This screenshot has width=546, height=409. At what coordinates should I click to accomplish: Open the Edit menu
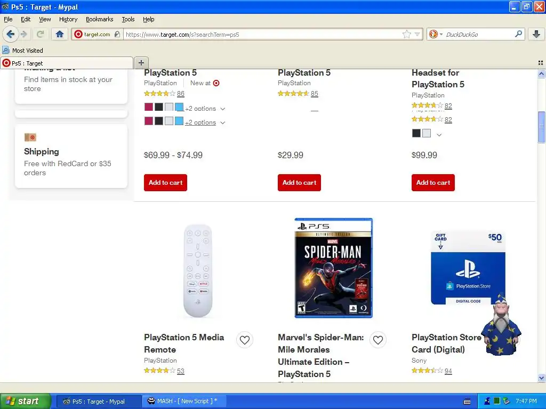26,19
